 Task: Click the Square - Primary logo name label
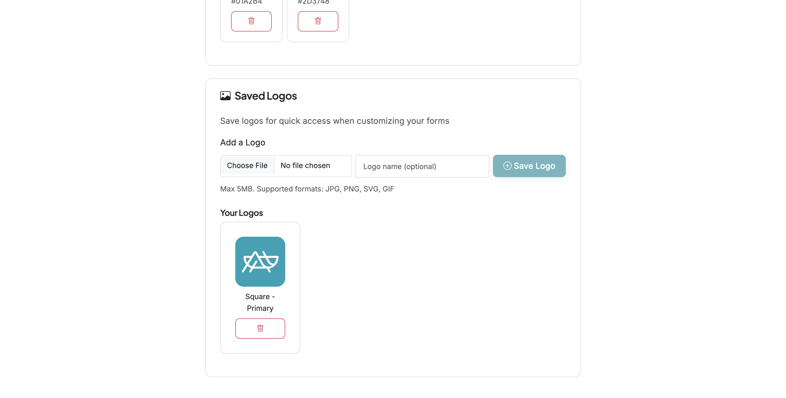pos(260,302)
